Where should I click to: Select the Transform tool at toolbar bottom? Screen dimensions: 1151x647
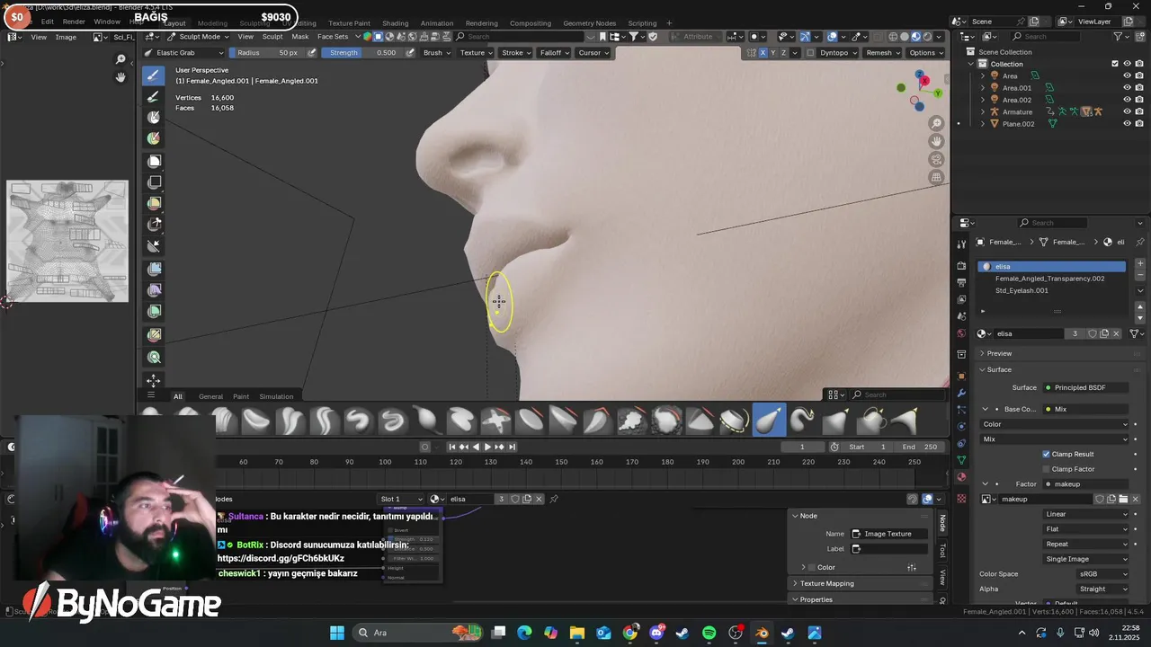[x=154, y=380]
